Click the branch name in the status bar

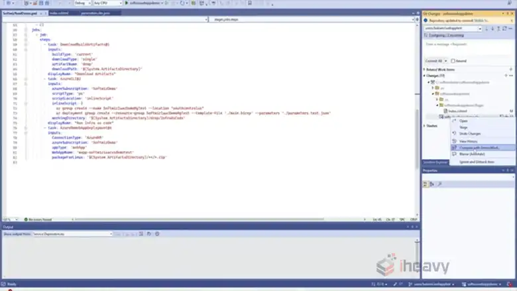click(431, 284)
